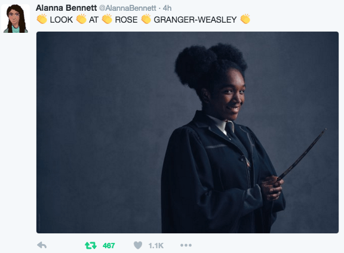The height and width of the screenshot is (253, 344).
Task: Click the GRANGER-WEASLEY tweet text
Action: (x=195, y=20)
